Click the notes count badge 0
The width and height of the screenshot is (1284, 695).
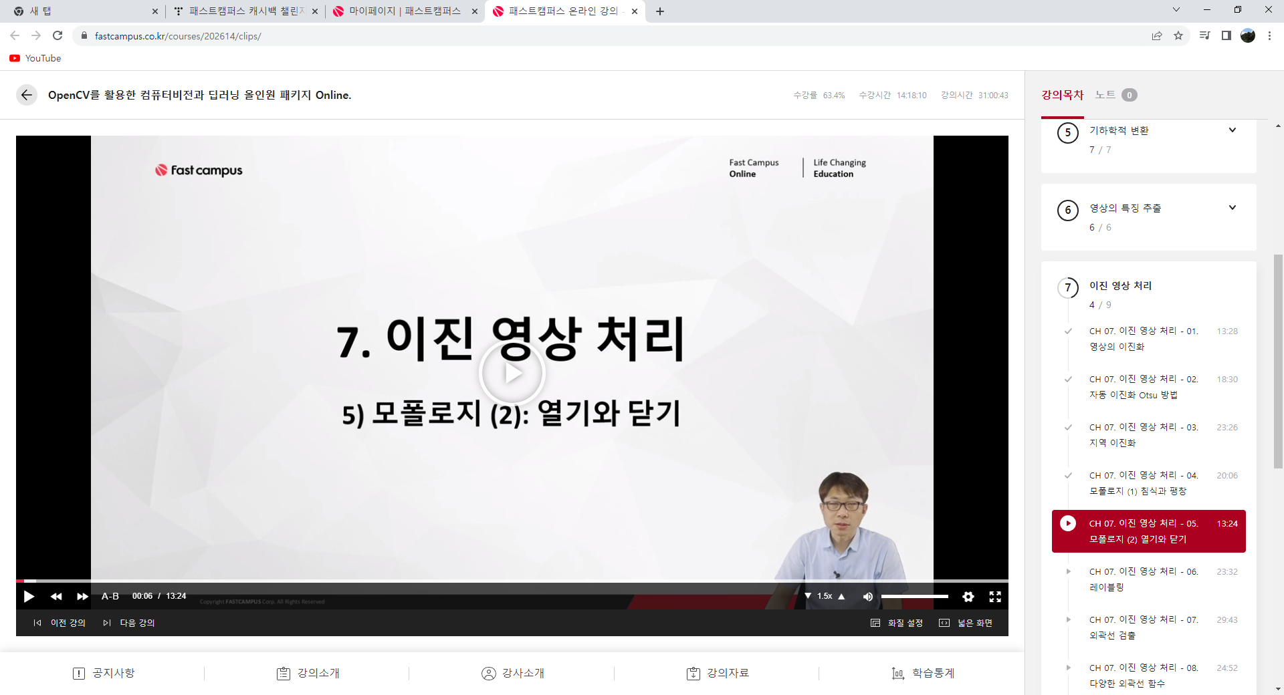[1130, 95]
